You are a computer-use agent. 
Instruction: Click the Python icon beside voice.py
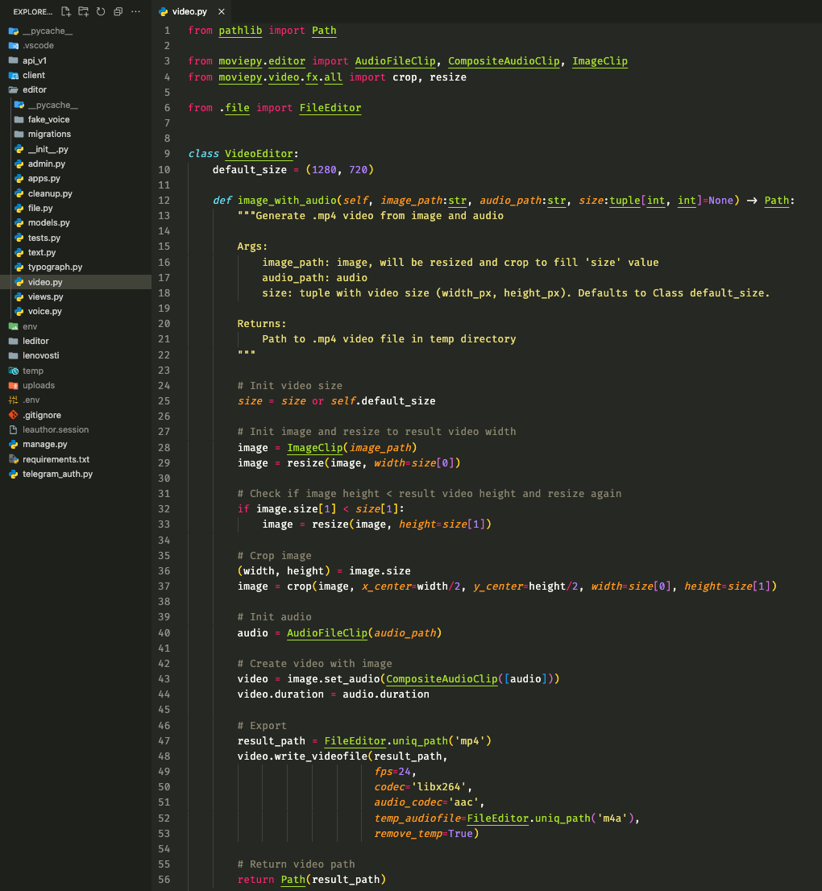coord(19,312)
